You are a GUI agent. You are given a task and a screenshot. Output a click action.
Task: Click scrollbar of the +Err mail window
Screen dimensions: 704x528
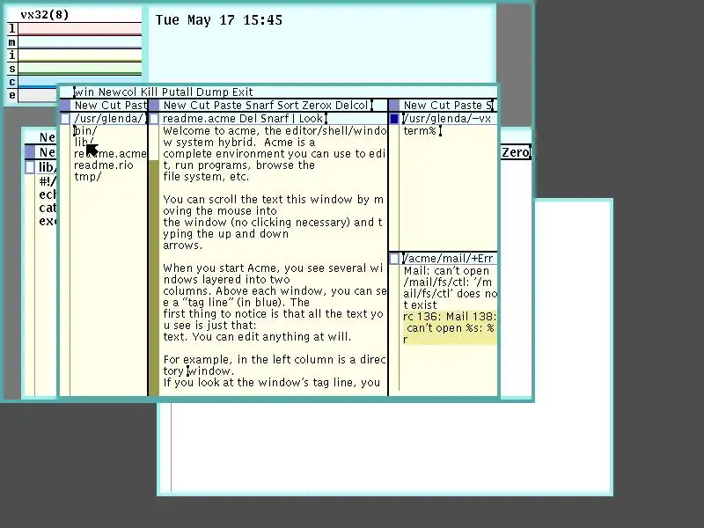(394, 327)
